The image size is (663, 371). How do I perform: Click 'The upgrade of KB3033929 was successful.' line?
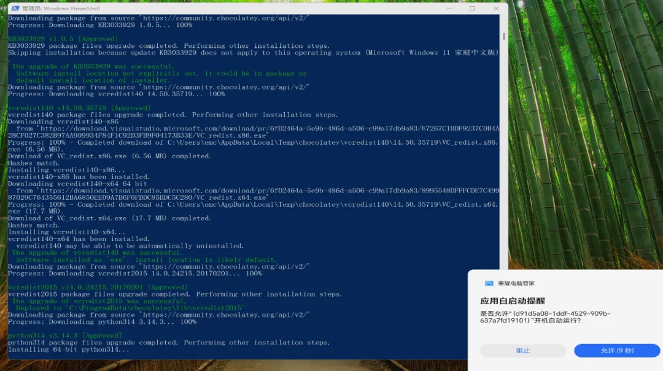pyautogui.click(x=93, y=66)
